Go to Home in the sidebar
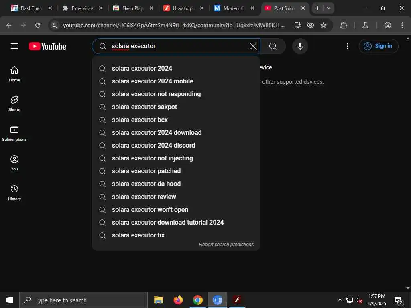The width and height of the screenshot is (411, 308). tap(14, 74)
